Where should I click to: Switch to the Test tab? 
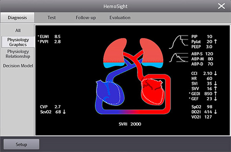click(x=52, y=17)
